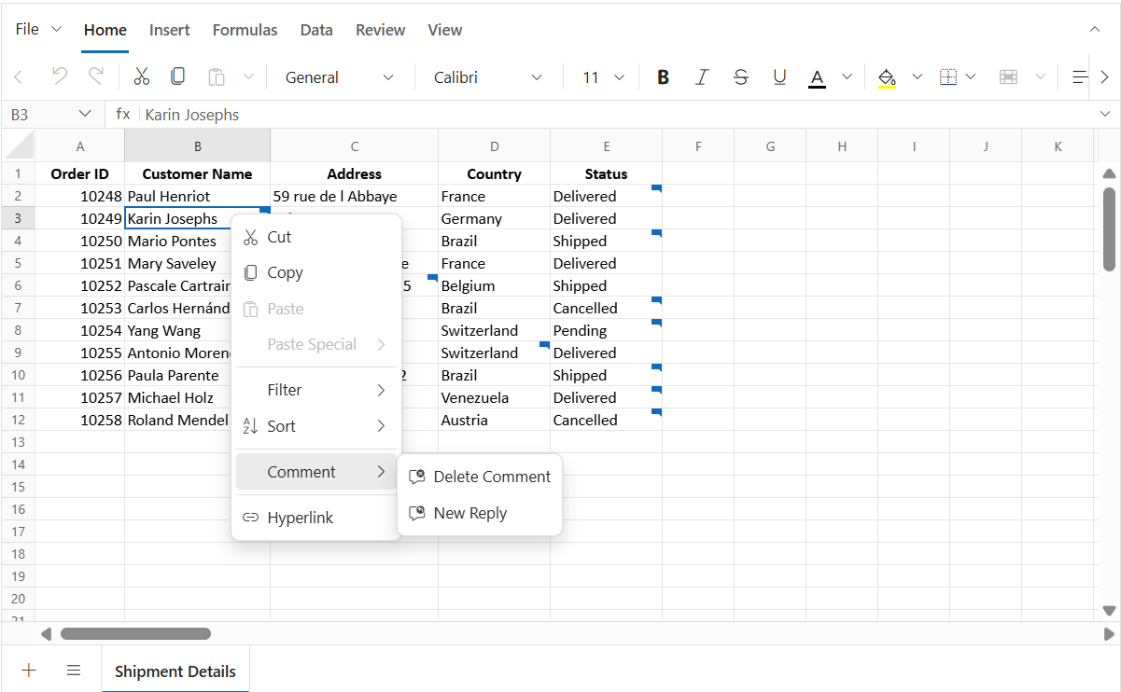Click the formula bar with Karin Josephs
This screenshot has width=1121, height=692.
(x=616, y=115)
